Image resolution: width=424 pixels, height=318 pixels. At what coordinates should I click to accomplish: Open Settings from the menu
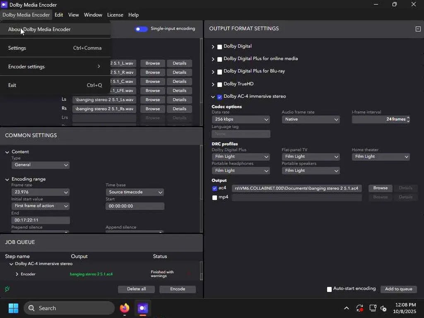pos(55,48)
